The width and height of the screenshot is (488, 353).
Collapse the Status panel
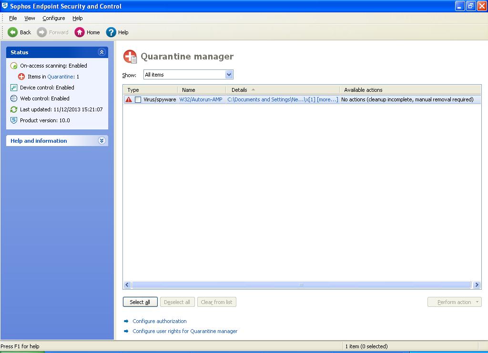click(x=102, y=52)
